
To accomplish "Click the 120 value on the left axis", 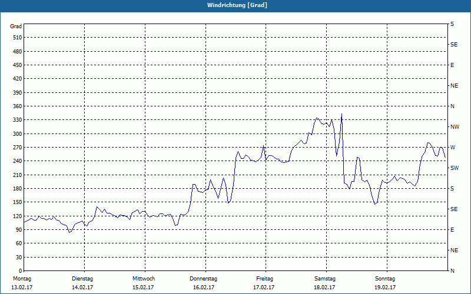I will coord(18,216).
